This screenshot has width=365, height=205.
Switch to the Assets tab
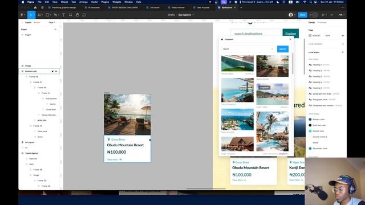click(37, 23)
